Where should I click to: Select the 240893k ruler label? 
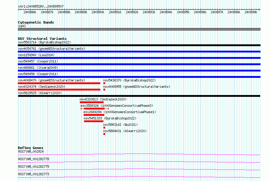(x=149, y=12)
